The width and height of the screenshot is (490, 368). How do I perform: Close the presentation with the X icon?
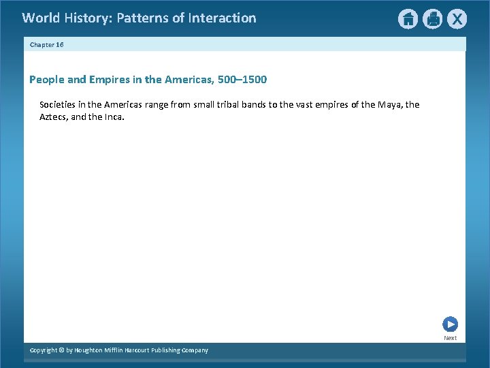457,19
